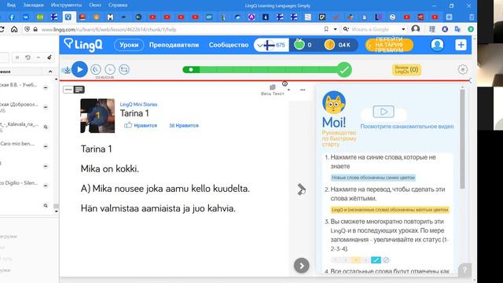Viewport: 503px width, 283px height.
Task: Open browser account profile icon
Action: [x=416, y=29]
